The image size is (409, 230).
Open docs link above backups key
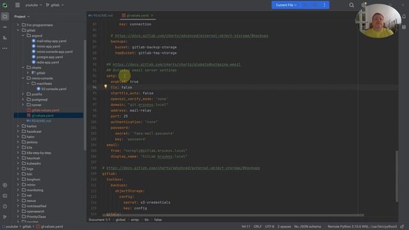[192, 36]
